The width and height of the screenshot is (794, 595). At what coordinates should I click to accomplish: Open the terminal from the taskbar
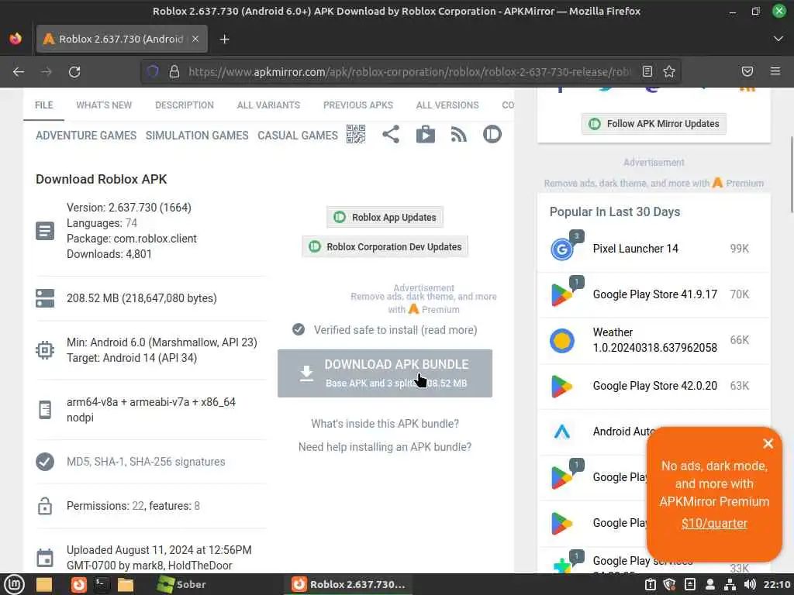(x=102, y=584)
